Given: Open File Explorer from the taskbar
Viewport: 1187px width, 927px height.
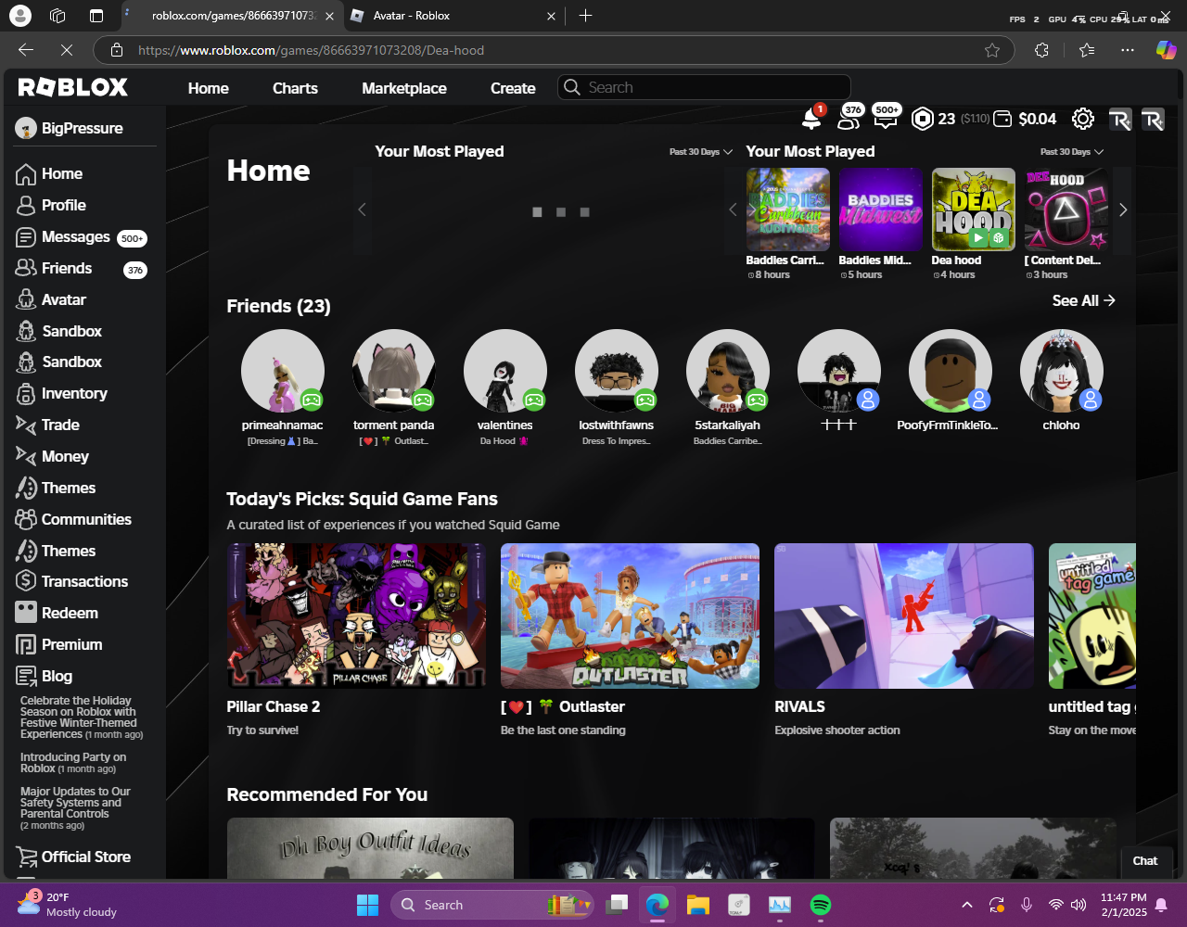Looking at the screenshot, I should tap(697, 905).
